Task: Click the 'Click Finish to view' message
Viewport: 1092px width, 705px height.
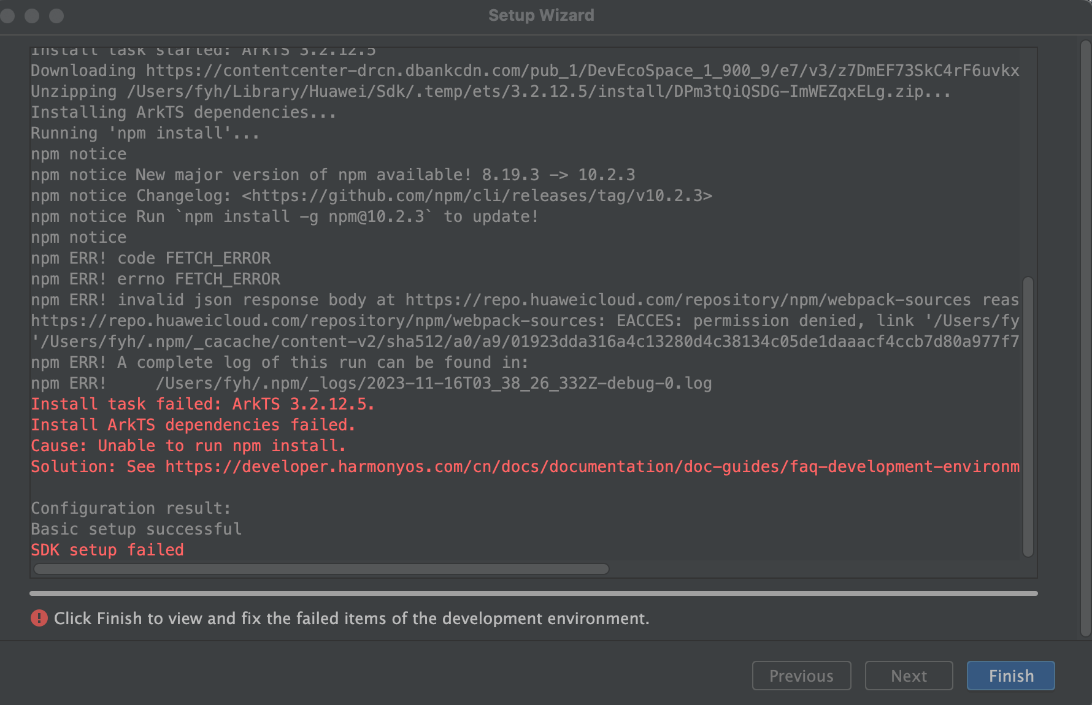Action: tap(352, 618)
